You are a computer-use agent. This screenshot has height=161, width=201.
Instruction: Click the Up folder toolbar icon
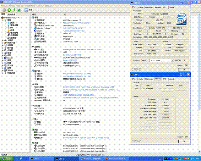click(14, 10)
